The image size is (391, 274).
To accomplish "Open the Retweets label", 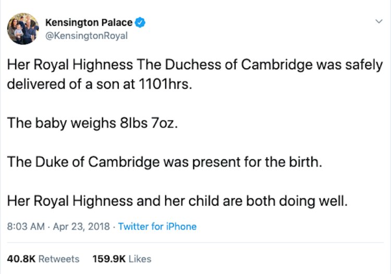I will pos(59,259).
